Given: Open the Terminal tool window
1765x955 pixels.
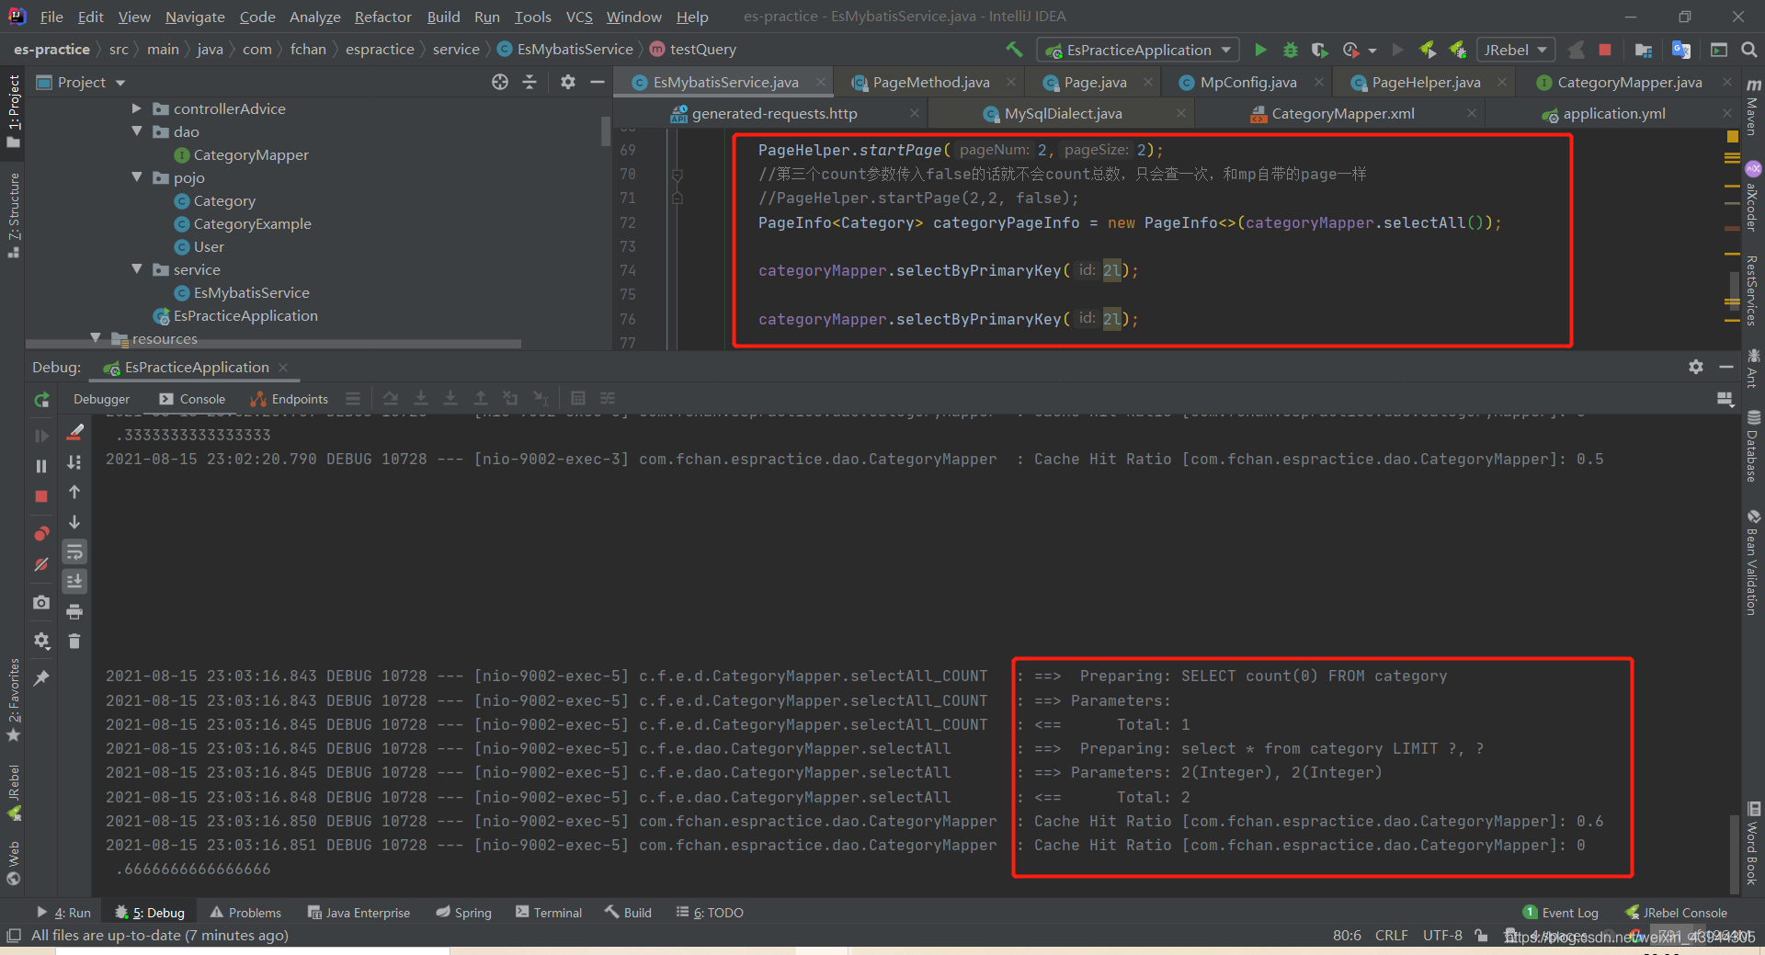Looking at the screenshot, I should pyautogui.click(x=549, y=913).
